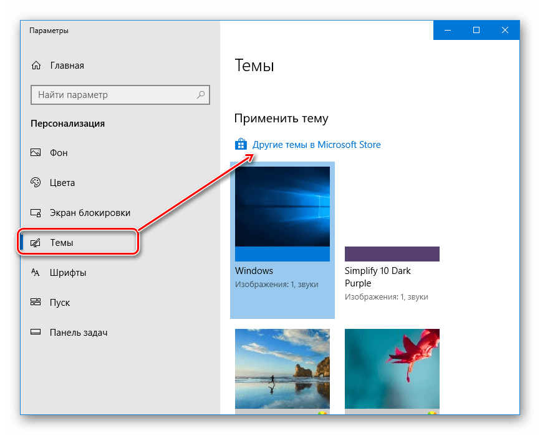Select the beach landscape theme thumbnail

tap(282, 368)
